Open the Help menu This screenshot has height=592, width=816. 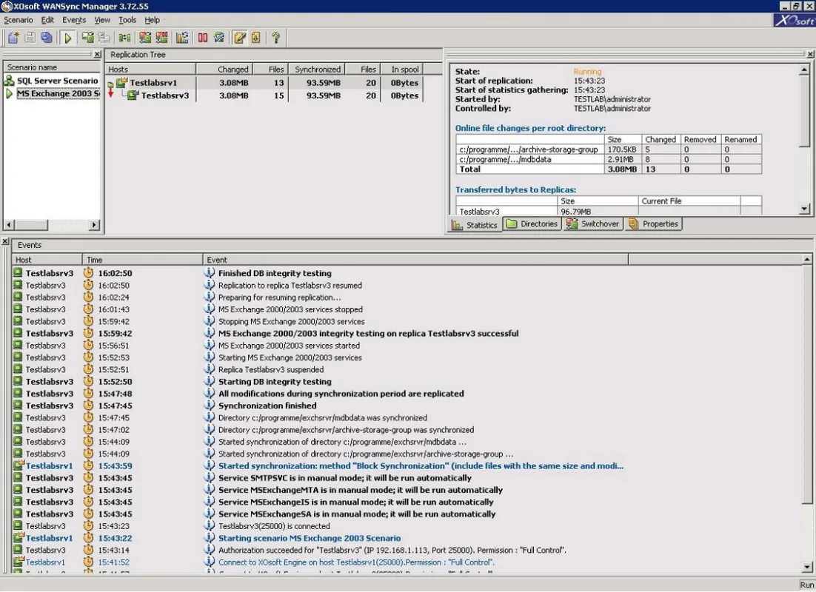point(152,20)
